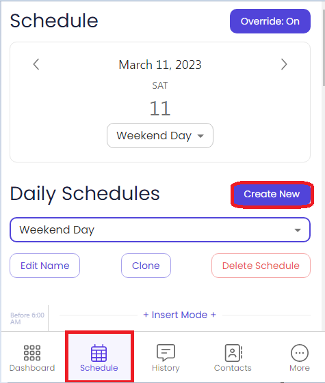Open the Contacts address book icon
The width and height of the screenshot is (325, 383).
233,353
